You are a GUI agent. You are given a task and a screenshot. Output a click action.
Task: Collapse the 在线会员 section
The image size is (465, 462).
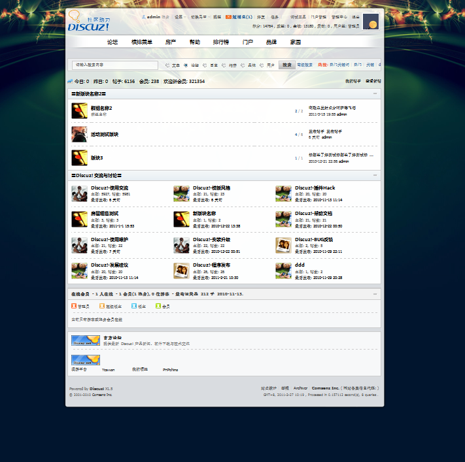tap(375, 294)
